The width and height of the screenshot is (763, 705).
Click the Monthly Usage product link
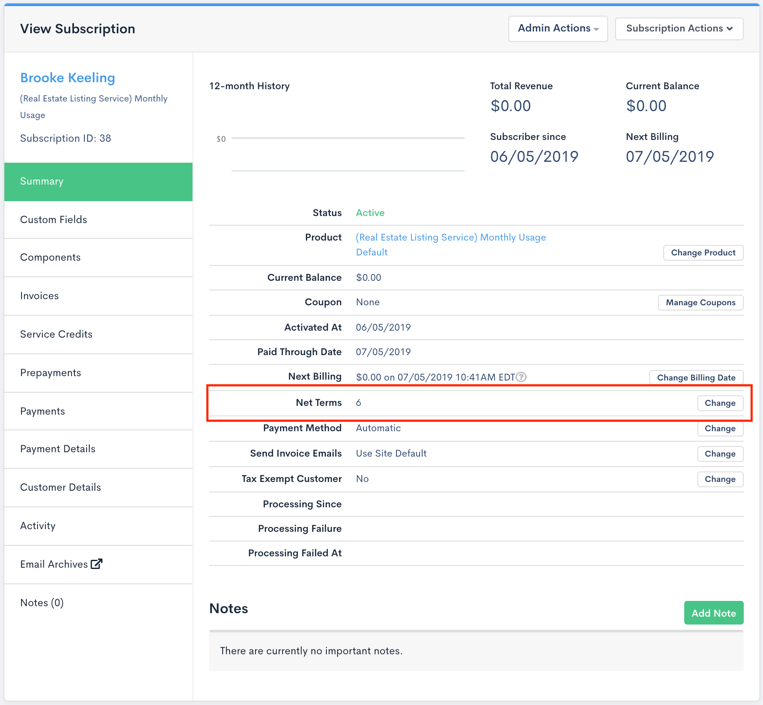coord(451,237)
